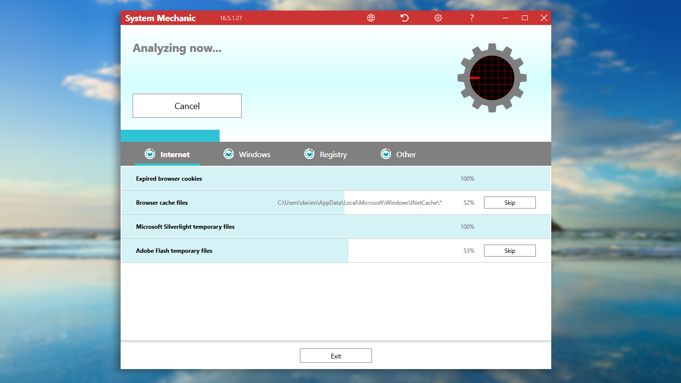The image size is (681, 383).
Task: Close the System Mechanic window
Action: point(544,18)
